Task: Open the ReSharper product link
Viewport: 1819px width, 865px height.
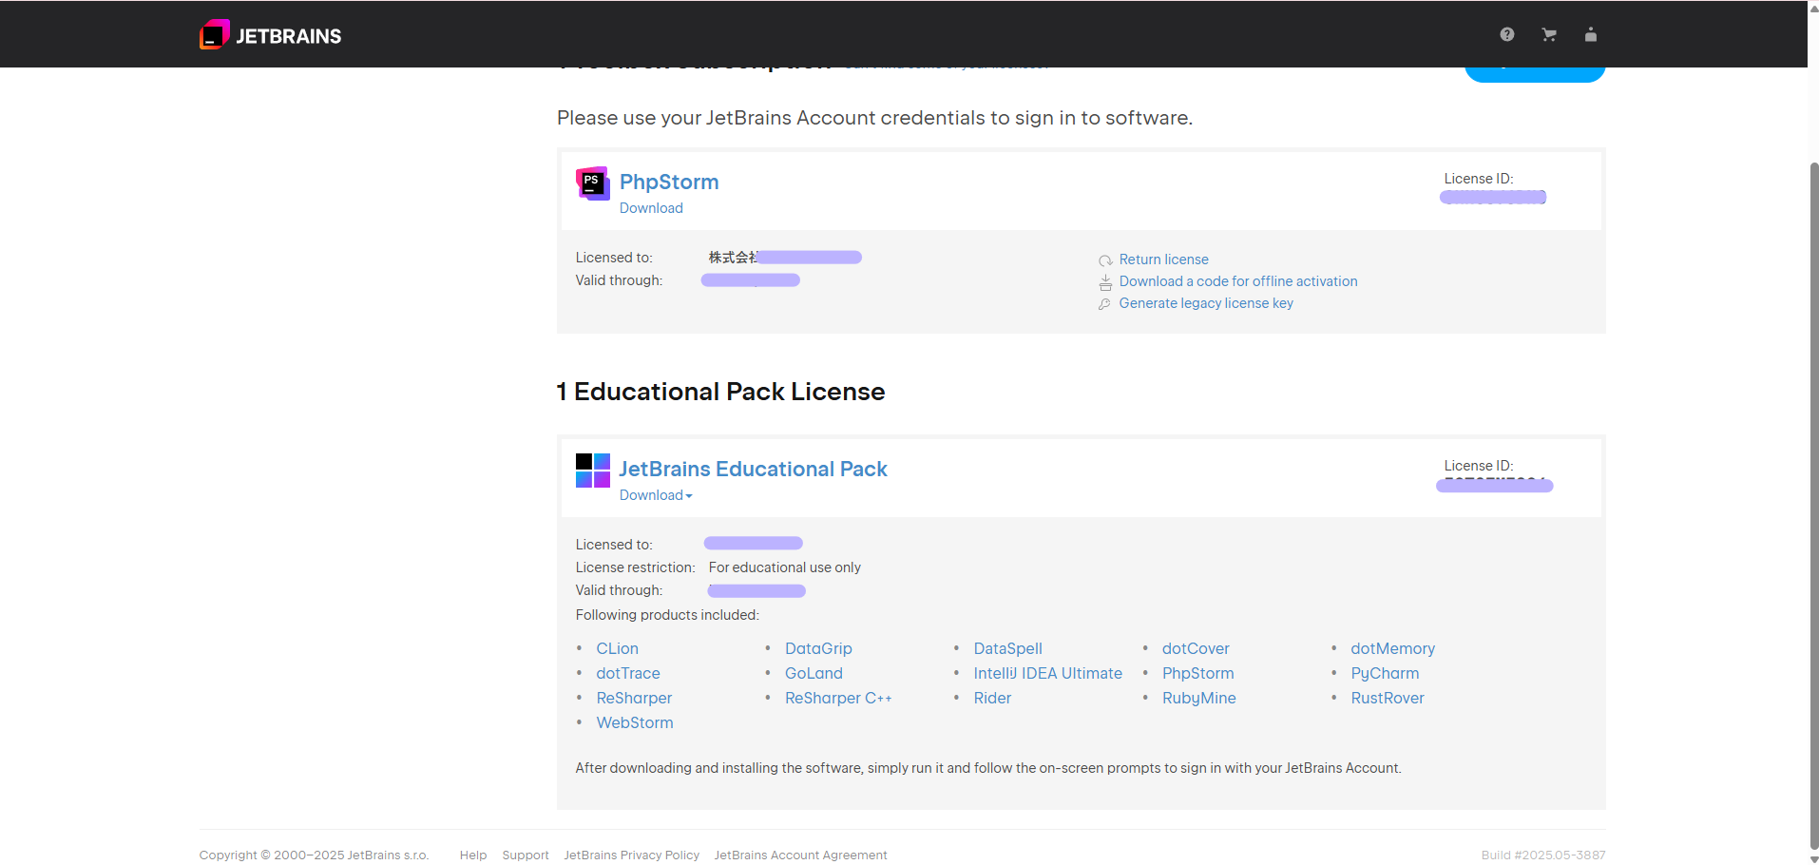Action: tap(634, 698)
